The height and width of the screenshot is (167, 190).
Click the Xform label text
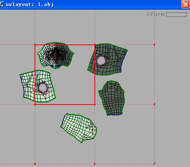tap(155, 14)
